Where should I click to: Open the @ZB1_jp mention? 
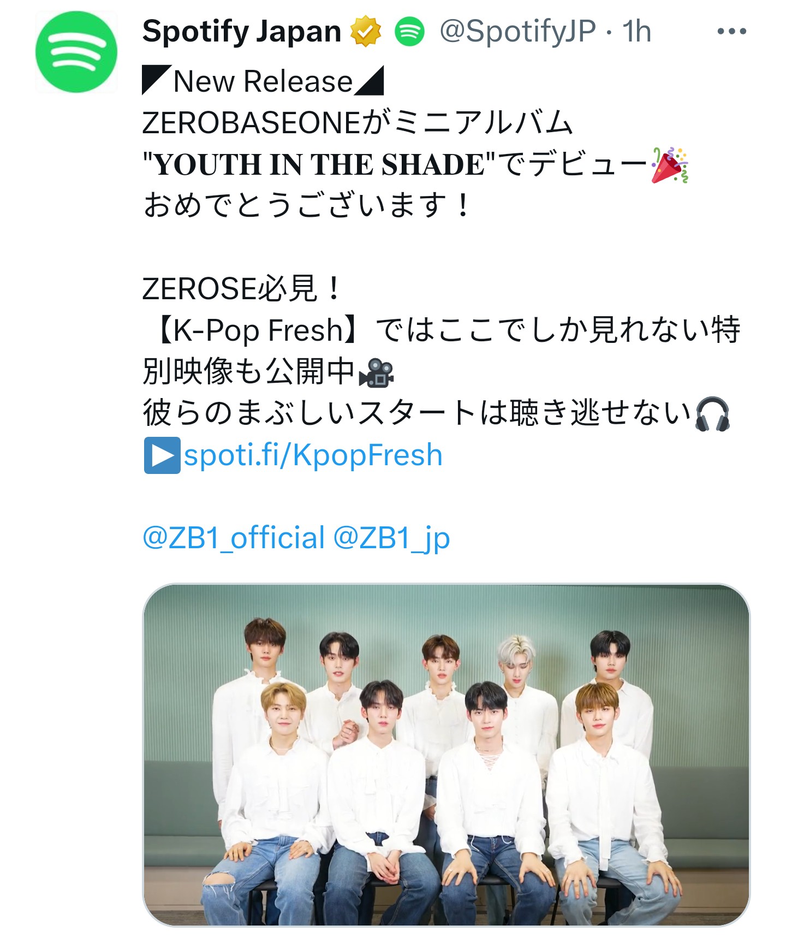[391, 538]
